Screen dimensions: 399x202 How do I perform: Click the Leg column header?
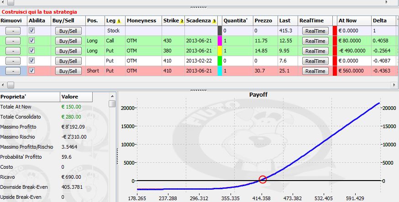coord(115,21)
